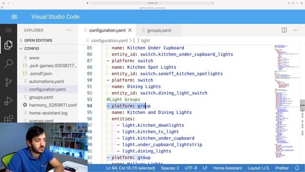Select the configuration.yaml editor tab

pos(107,31)
